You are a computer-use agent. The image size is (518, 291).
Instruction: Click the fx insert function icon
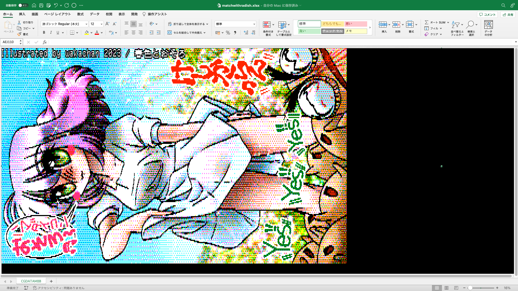click(x=45, y=42)
